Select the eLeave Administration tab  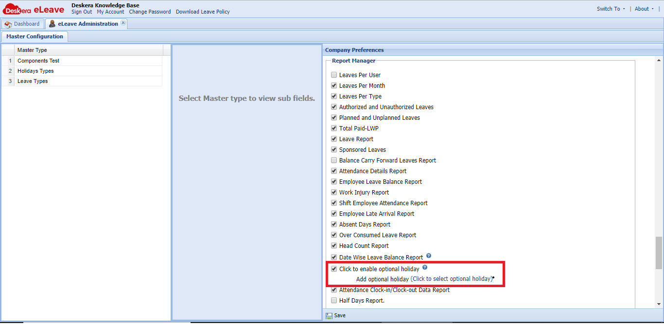point(86,24)
